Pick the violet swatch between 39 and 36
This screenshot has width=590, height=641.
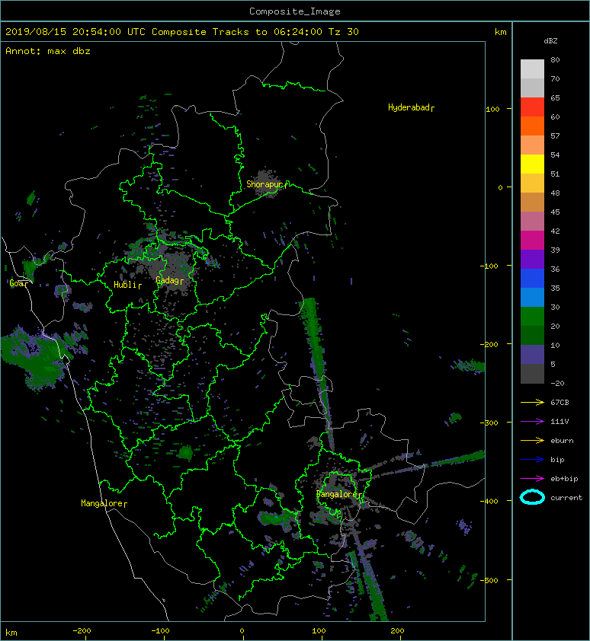coord(532,259)
